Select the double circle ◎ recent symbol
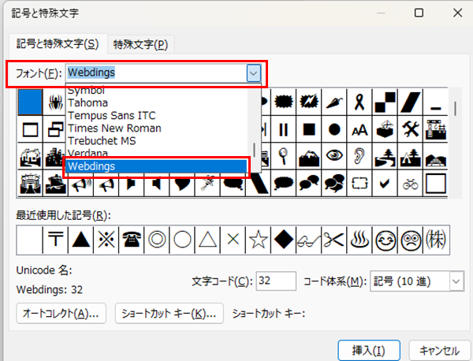473x361 pixels. coord(157,240)
